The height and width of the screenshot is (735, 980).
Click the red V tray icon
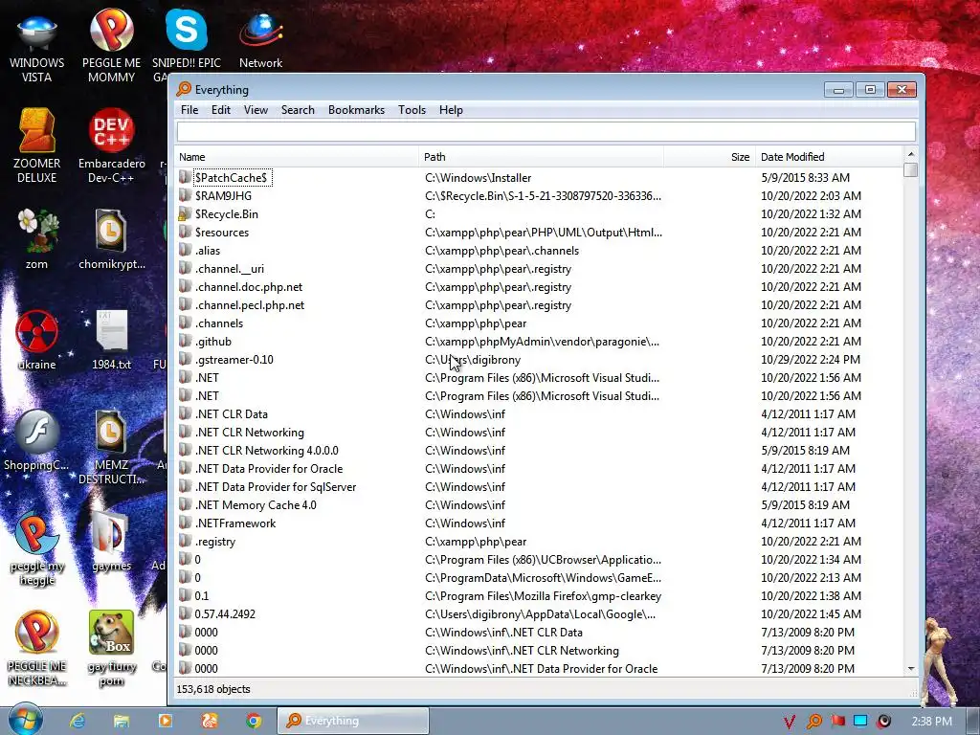click(x=790, y=722)
